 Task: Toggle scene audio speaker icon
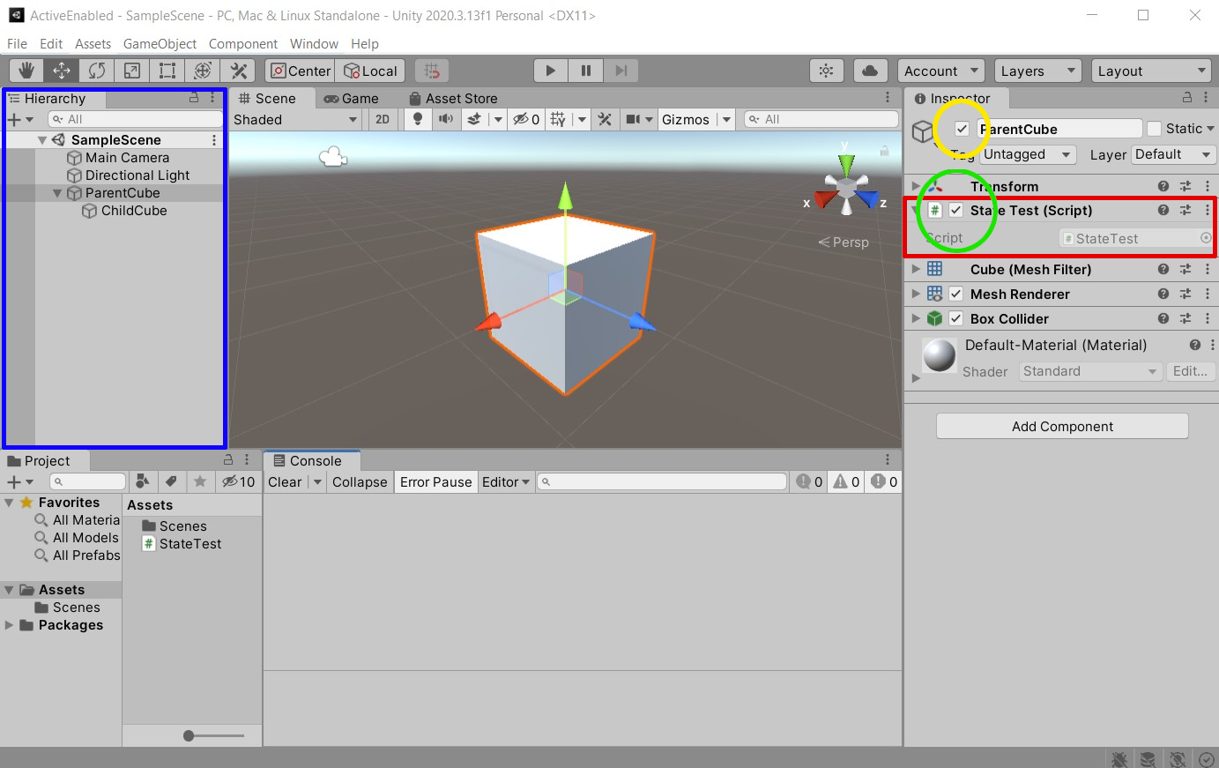(446, 119)
